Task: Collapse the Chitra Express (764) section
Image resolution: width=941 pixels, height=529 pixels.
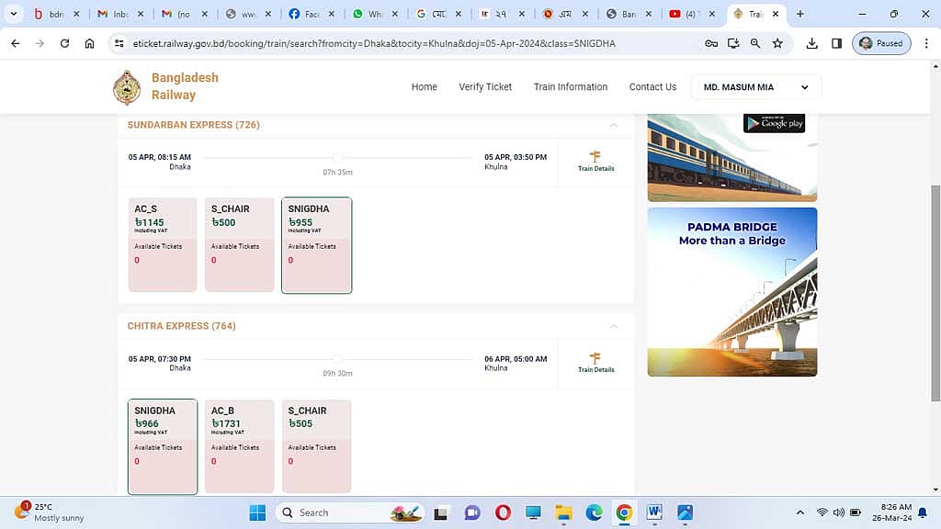Action: pyautogui.click(x=613, y=326)
